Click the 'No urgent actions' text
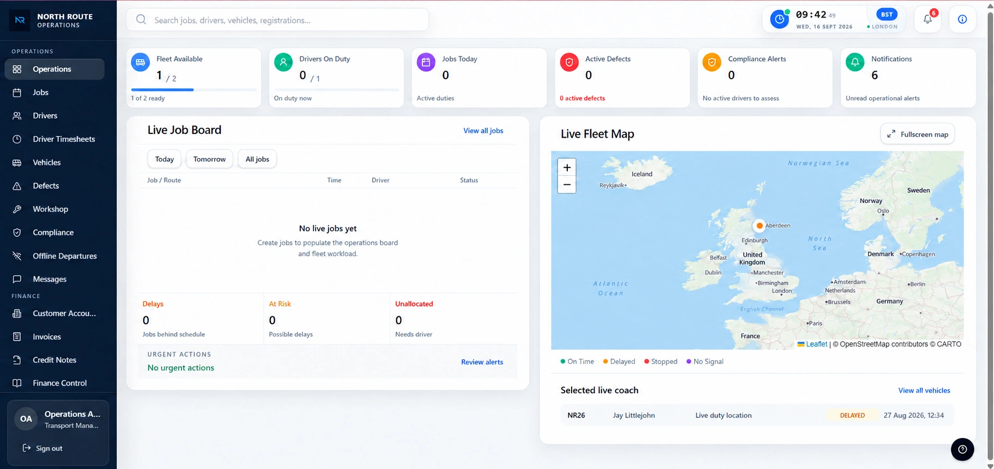 (181, 368)
